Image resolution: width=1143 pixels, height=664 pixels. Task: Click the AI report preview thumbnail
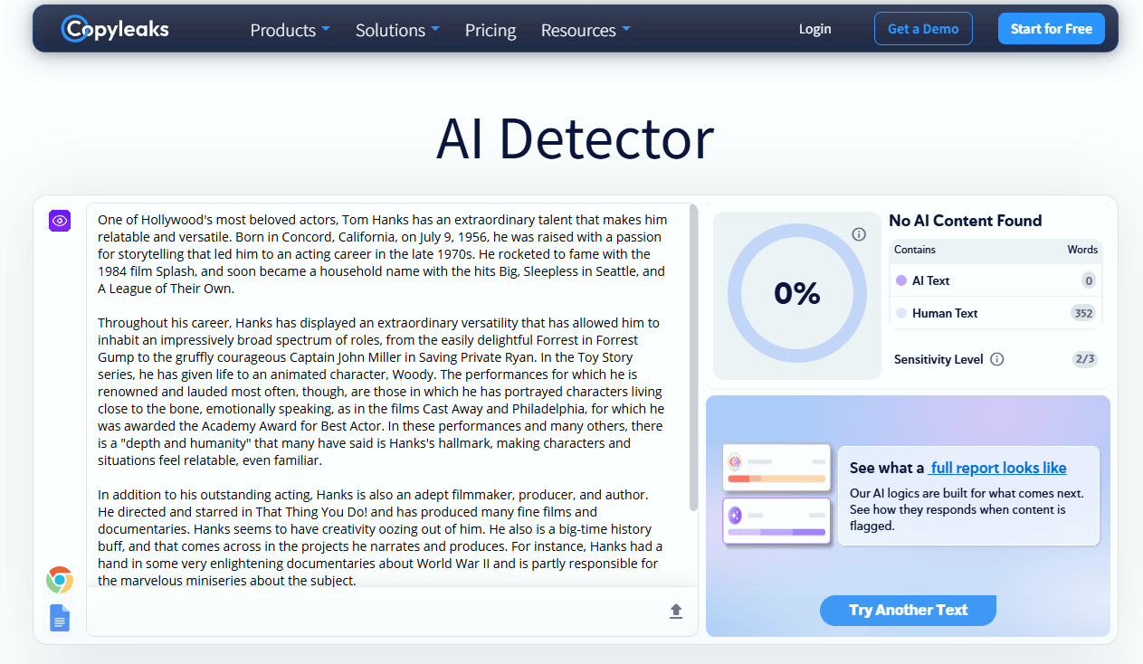click(776, 494)
